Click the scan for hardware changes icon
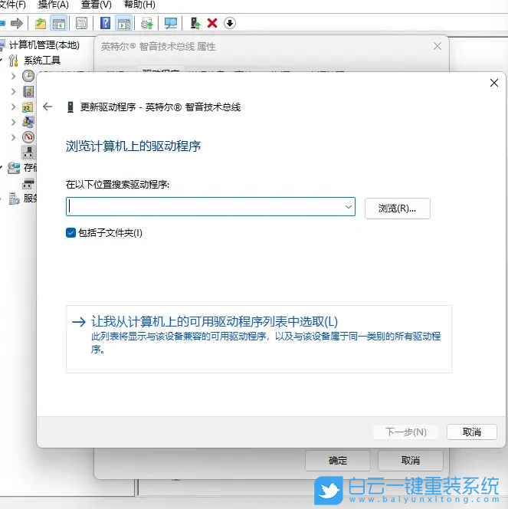The image size is (508, 509). tap(170, 23)
